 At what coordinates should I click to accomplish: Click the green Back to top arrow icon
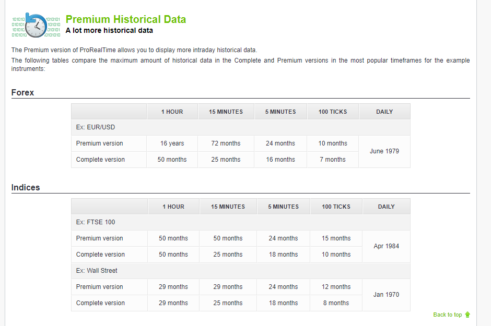(x=467, y=315)
